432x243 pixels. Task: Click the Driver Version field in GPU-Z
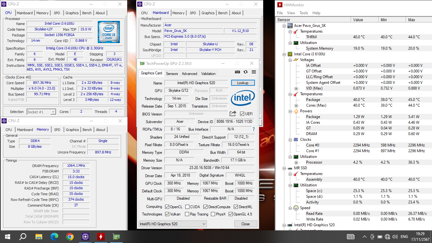click(209, 168)
